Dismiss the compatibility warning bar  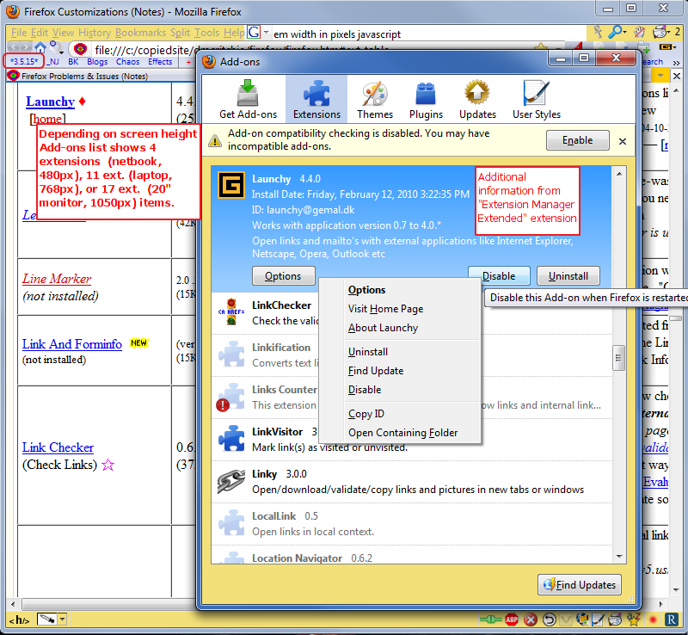coord(622,141)
